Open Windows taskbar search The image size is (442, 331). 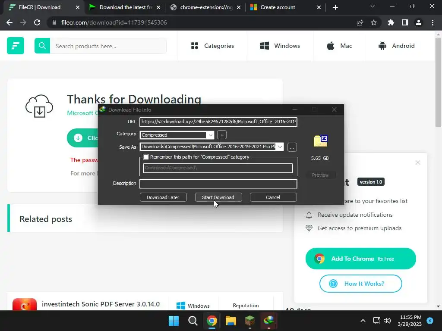(x=193, y=321)
